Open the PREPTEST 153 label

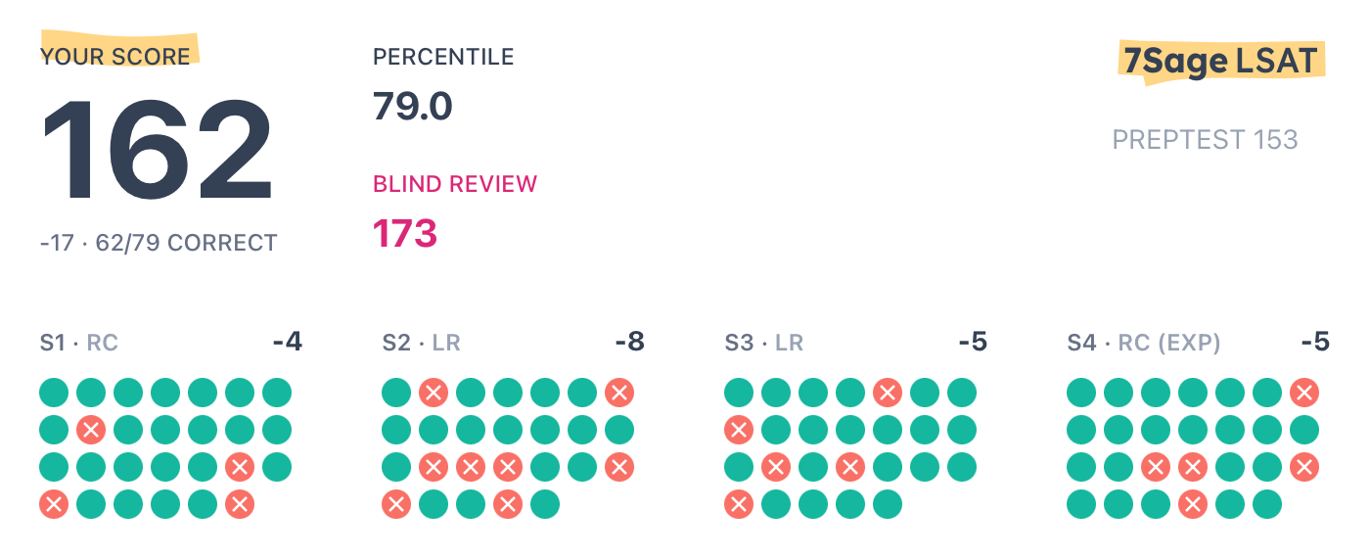click(x=1205, y=140)
